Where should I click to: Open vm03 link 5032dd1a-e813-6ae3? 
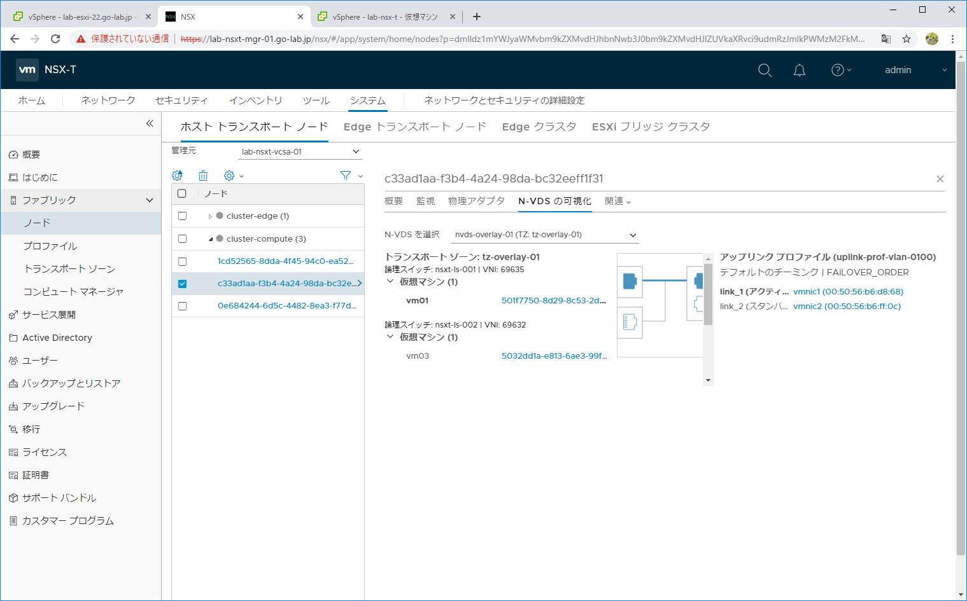point(554,356)
